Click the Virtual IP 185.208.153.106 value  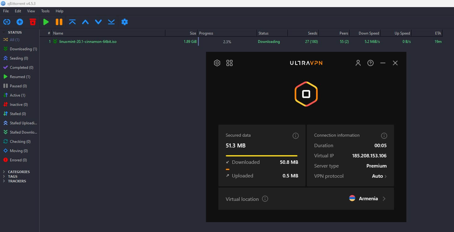pos(369,156)
